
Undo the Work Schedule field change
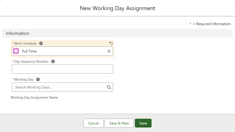(x=111, y=43)
